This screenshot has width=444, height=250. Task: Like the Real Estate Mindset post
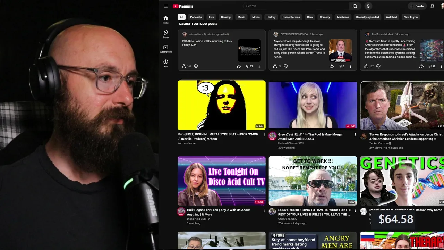tap(366, 66)
